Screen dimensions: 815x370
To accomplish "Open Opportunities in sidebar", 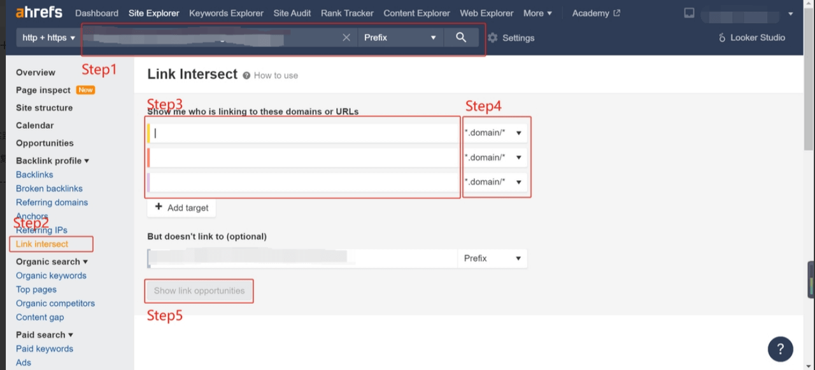I will (45, 143).
